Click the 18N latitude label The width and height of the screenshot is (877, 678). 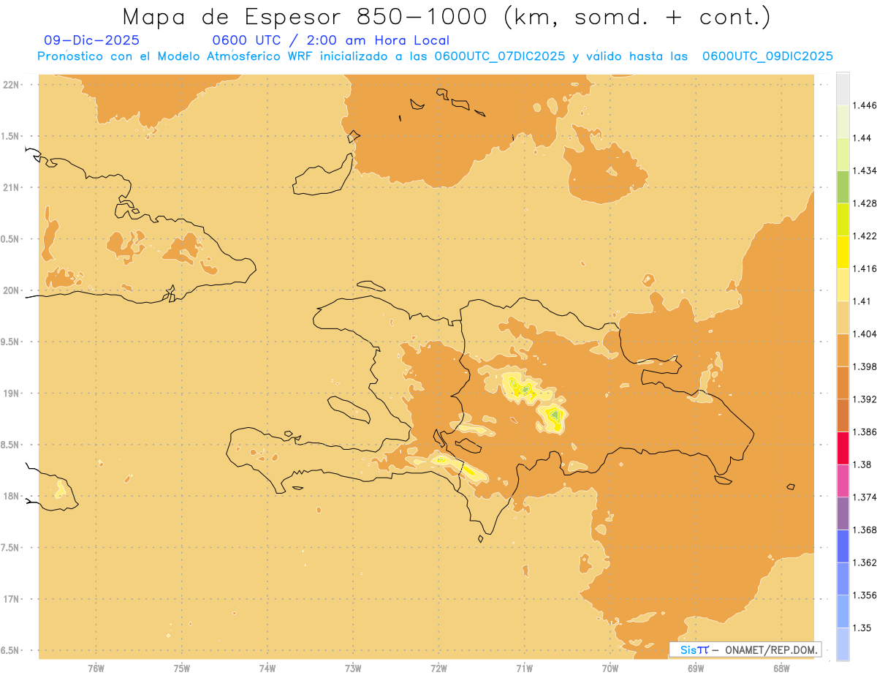point(12,496)
